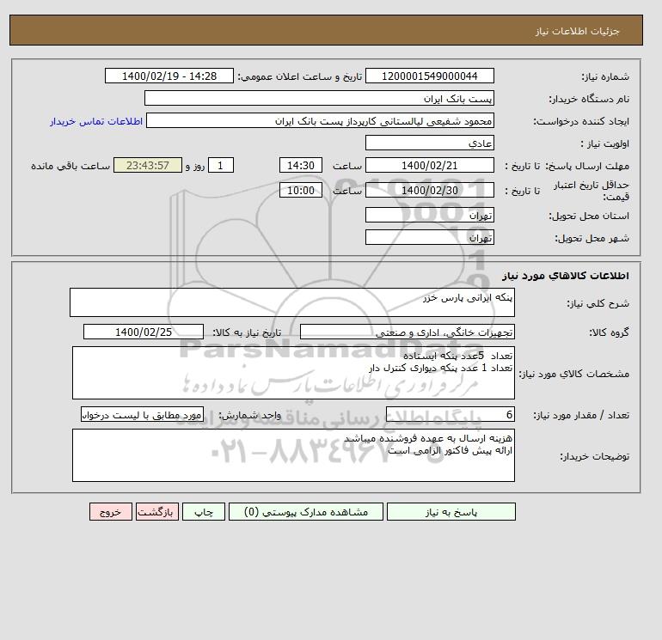This screenshot has width=662, height=640.
Task: Click the label شماره نیاز
Action: coord(605,76)
